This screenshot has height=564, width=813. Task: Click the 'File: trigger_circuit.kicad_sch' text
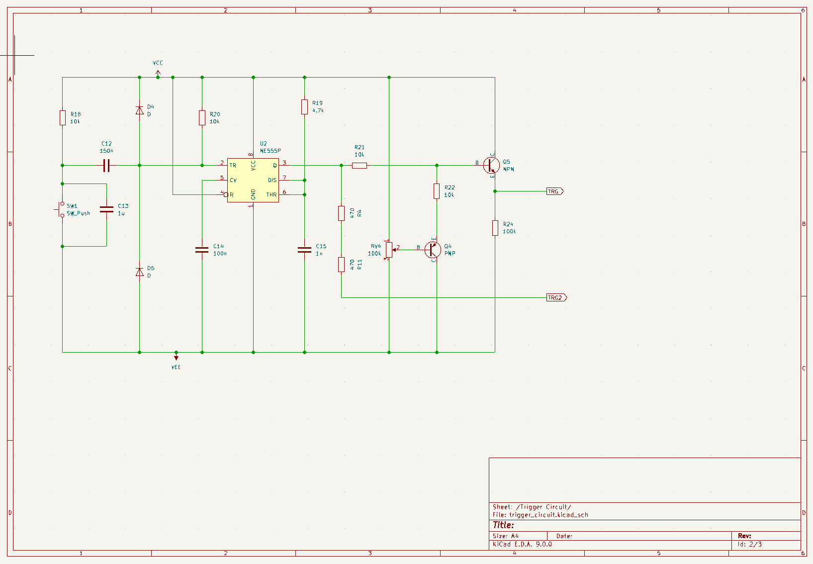pos(541,515)
